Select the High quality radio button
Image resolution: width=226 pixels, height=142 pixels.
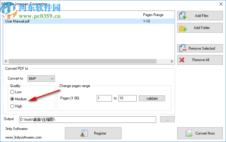point(12,106)
